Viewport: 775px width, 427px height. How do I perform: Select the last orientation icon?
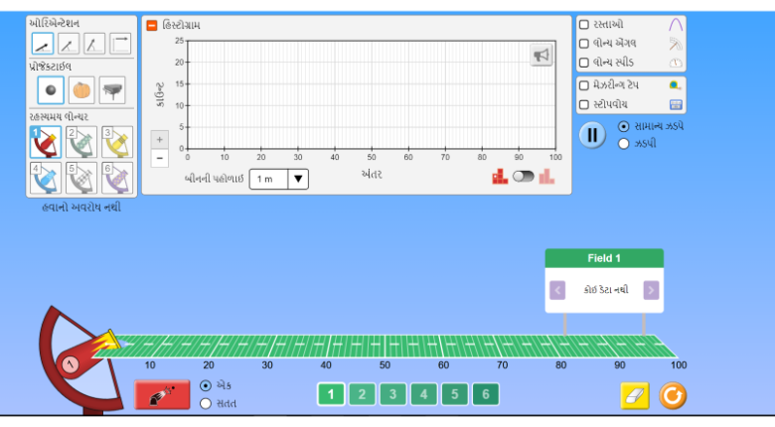point(120,43)
